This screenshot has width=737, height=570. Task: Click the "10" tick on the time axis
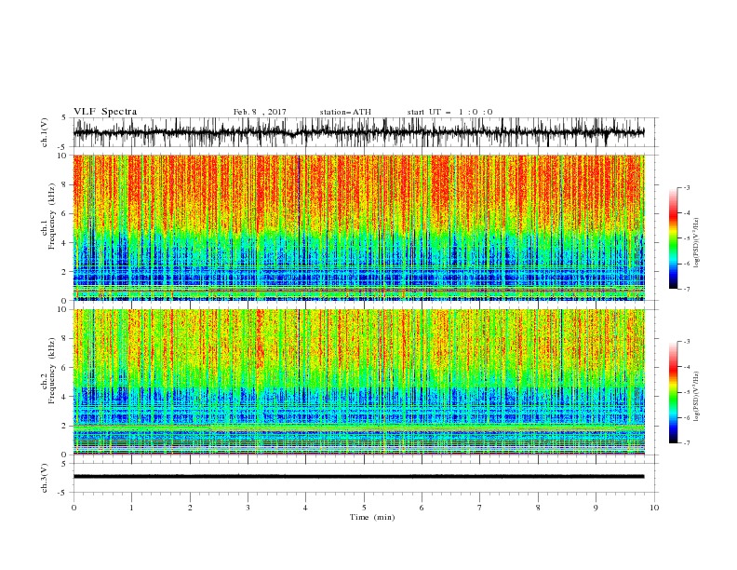coord(655,508)
